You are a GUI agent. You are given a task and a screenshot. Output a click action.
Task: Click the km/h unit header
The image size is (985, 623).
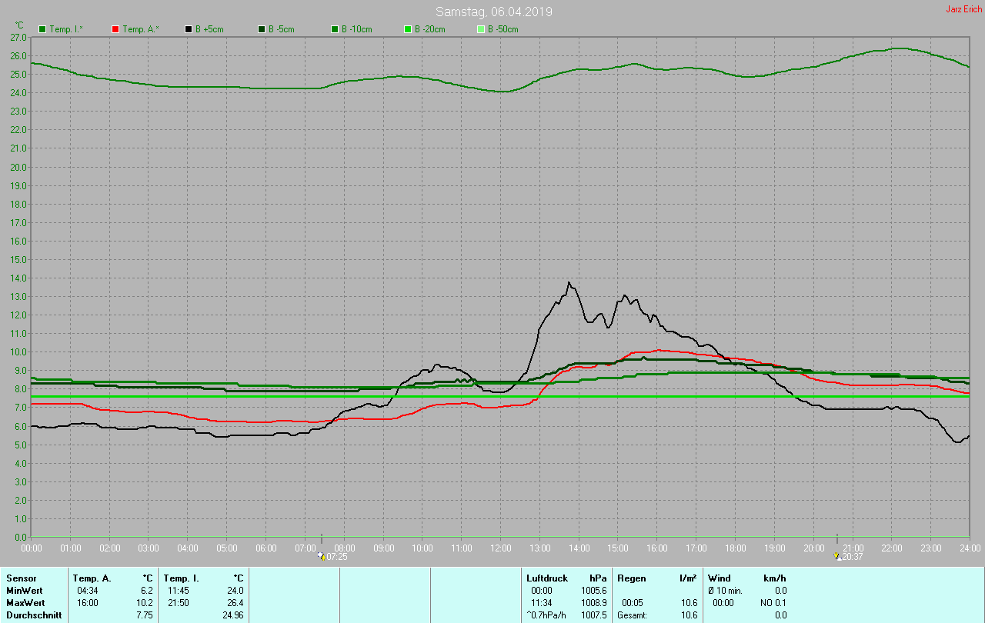coord(774,578)
